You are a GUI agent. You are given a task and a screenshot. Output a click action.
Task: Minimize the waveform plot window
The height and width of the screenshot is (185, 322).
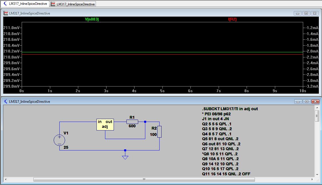(x=297, y=13)
